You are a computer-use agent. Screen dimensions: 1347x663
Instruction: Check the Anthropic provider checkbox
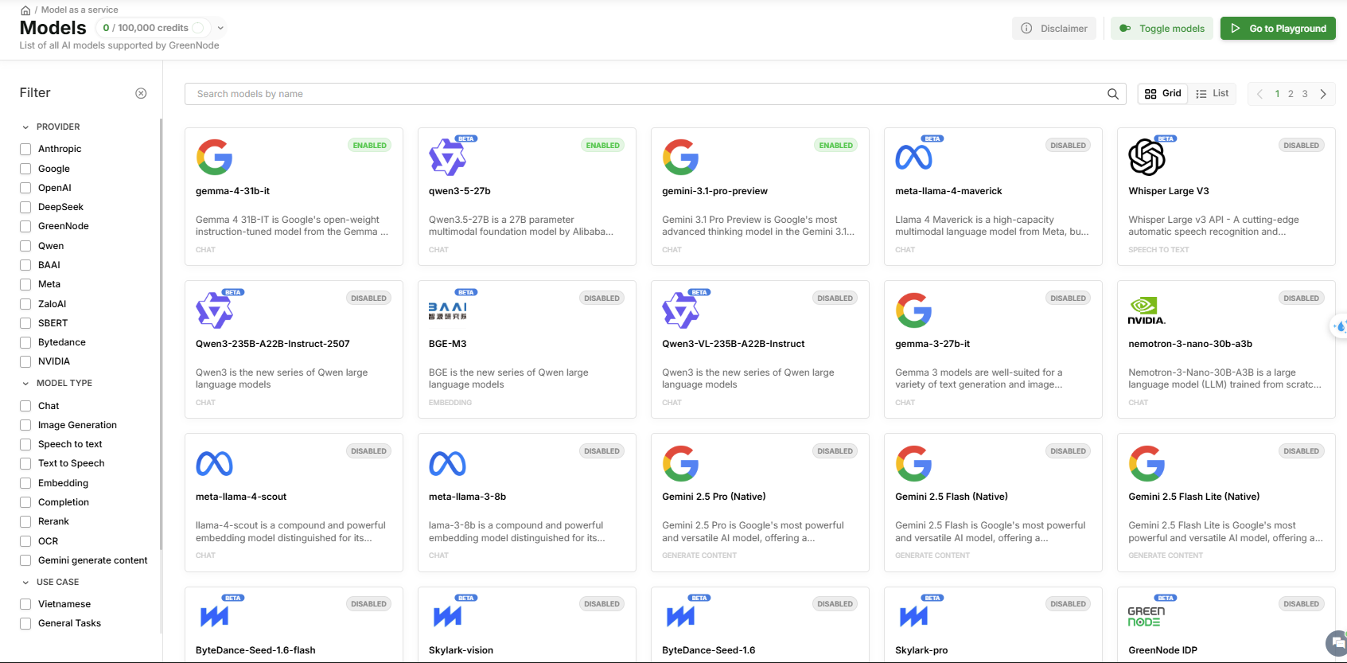(25, 149)
